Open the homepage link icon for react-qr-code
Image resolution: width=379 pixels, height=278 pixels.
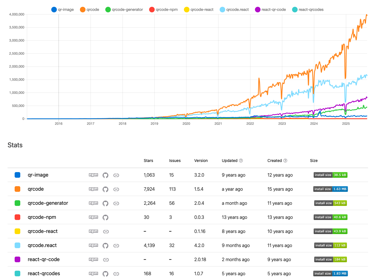(x=106, y=260)
